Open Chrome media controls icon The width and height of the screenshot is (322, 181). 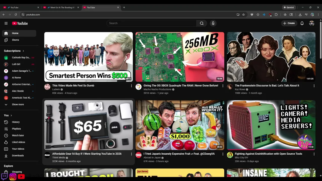coord(306,15)
